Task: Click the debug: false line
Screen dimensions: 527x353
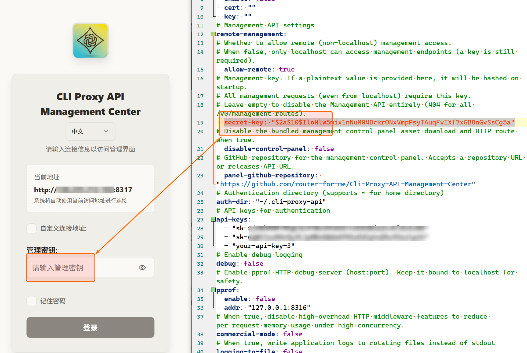Action: click(240, 264)
